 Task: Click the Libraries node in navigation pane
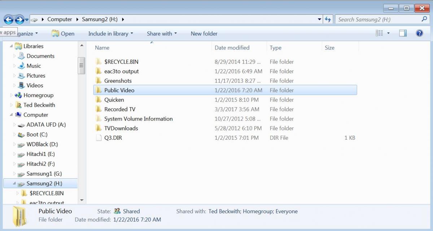[x=33, y=46]
